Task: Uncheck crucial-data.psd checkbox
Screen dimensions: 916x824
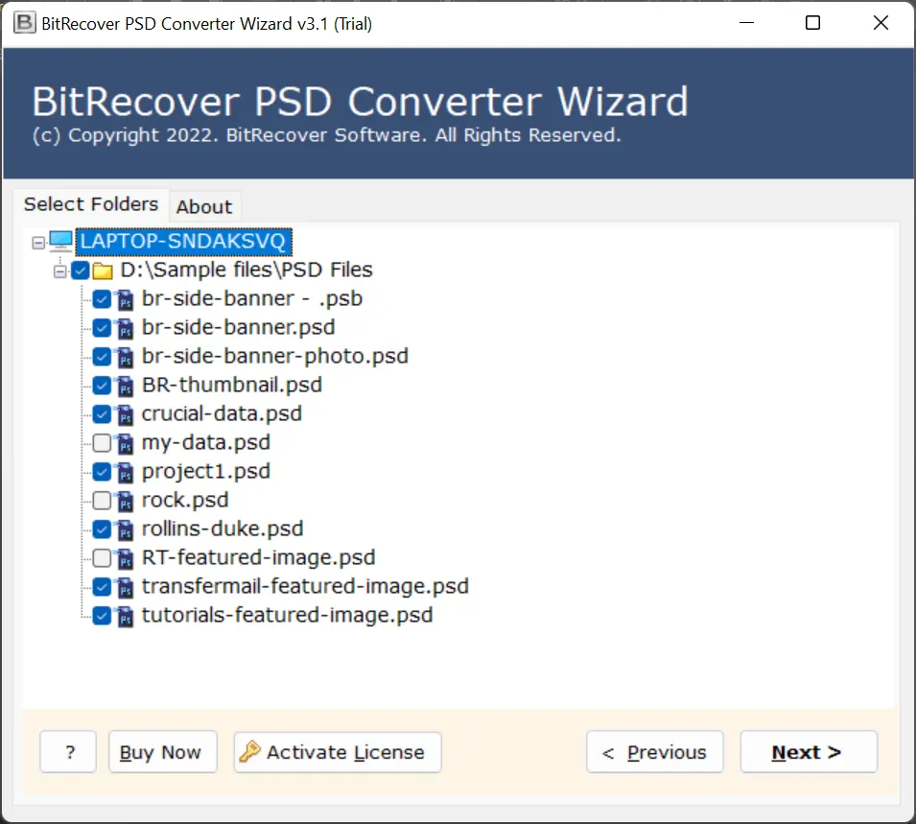Action: [x=102, y=414]
